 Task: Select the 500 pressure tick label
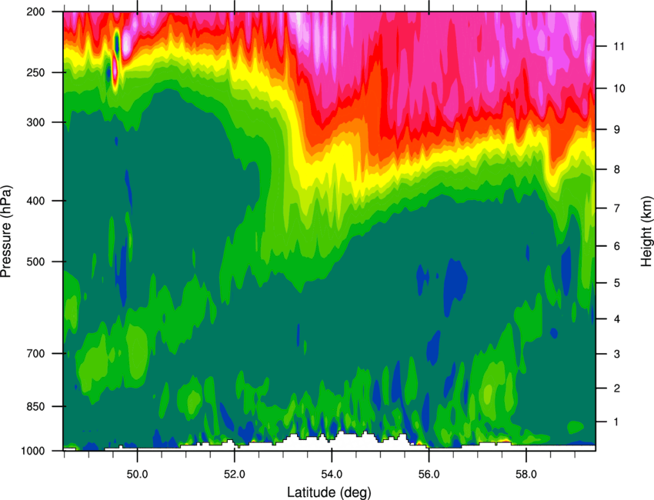35,262
